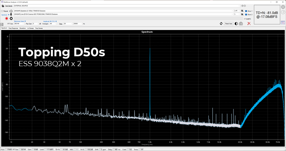The image size is (286, 151).
Task: Open settings via the gear icon
Action: coord(283,7)
